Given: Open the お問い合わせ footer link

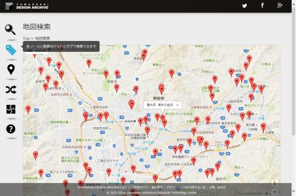Looking at the screenshot, I should 217,187.
